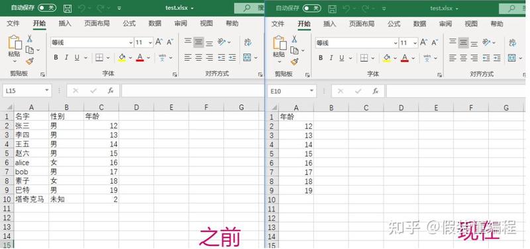
Task: Click the Format Painter brush in the L15 window
Action: point(30,61)
